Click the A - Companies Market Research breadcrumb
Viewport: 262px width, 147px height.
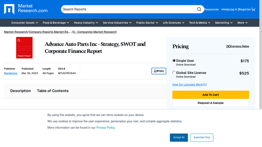point(95,32)
